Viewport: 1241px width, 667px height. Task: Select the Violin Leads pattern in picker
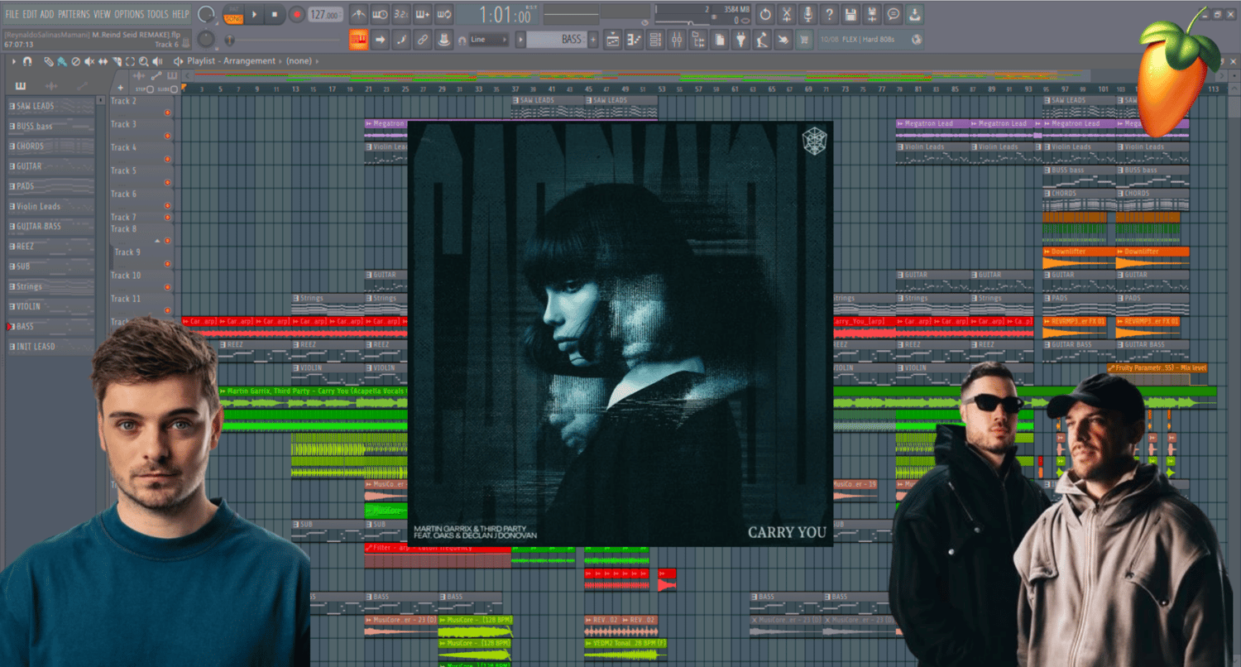(51, 206)
